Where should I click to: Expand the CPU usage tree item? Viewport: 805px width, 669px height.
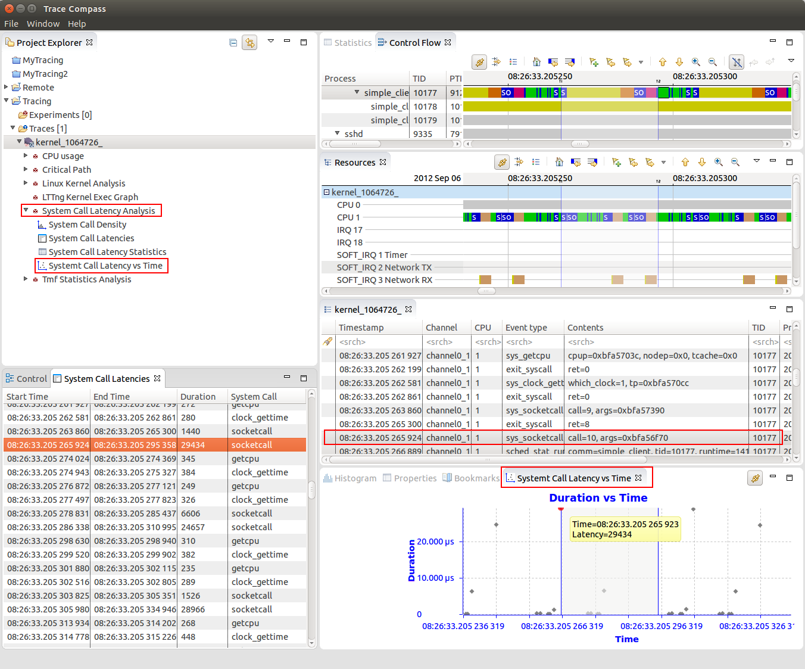point(26,155)
